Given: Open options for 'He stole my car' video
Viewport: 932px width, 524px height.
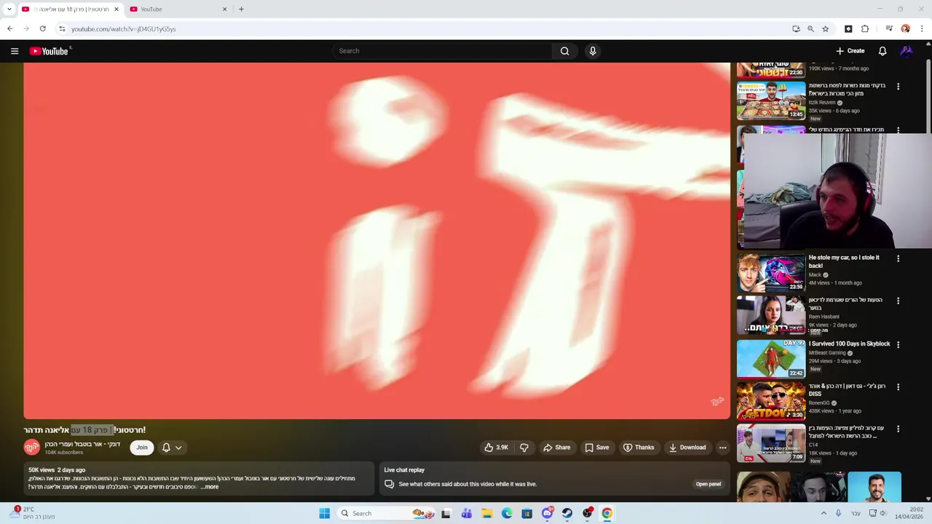Looking at the screenshot, I should (898, 258).
